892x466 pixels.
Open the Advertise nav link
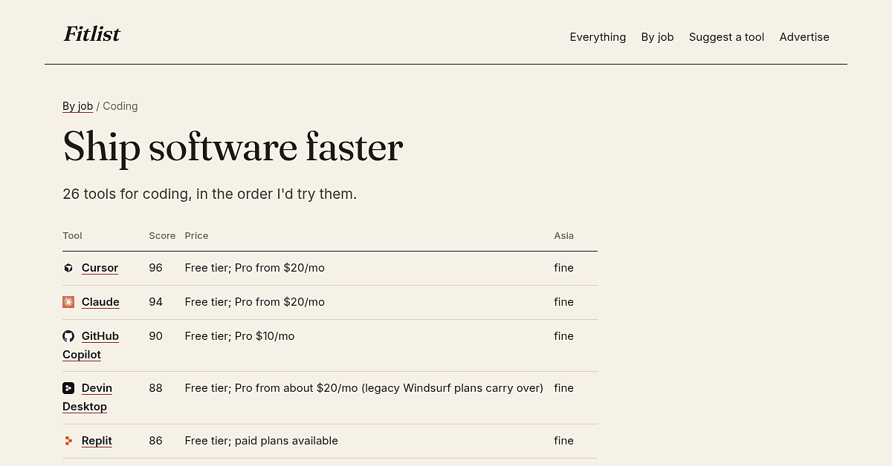(804, 37)
